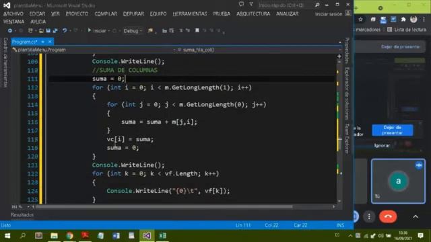Screen dimensions: 431x242
Task: Open the ANALIZAR menu
Action: pyautogui.click(x=288, y=13)
